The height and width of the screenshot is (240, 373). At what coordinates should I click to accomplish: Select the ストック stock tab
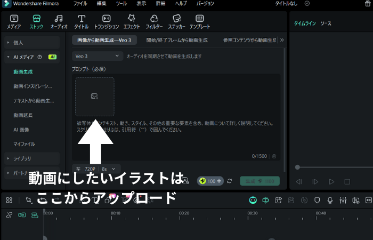pyautogui.click(x=36, y=22)
